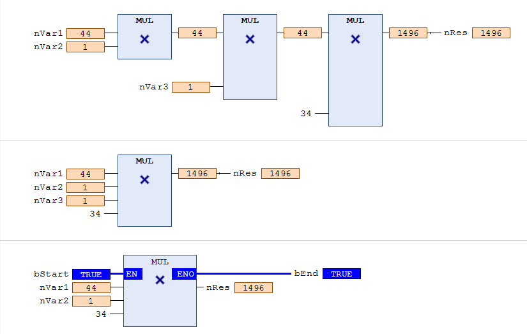Click the 44 value between the second and third chained MUL
Screen dimensions: 527x334
click(303, 33)
